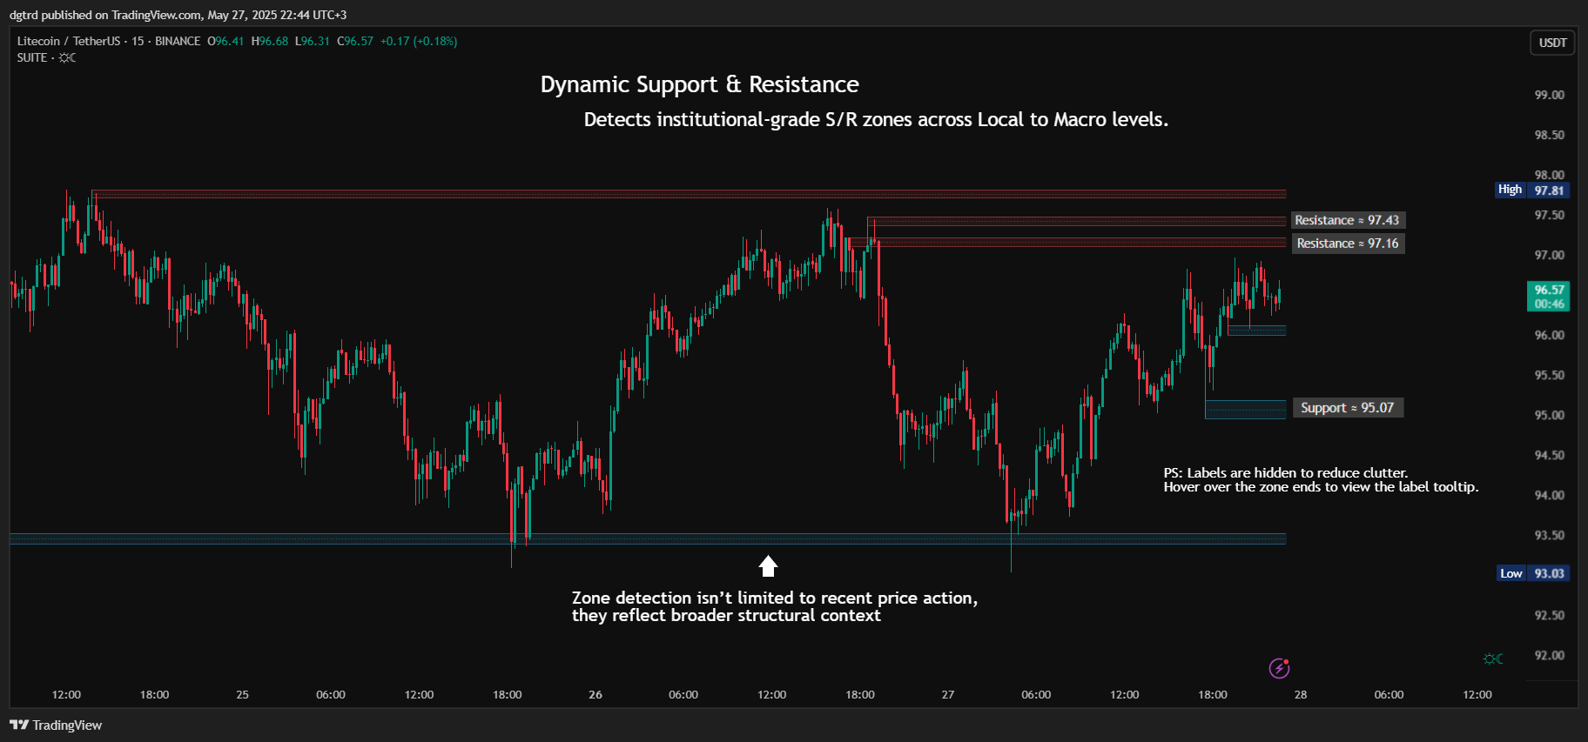The image size is (1588, 742).
Task: Click the '26' date label on time axis
Action: pos(595,694)
